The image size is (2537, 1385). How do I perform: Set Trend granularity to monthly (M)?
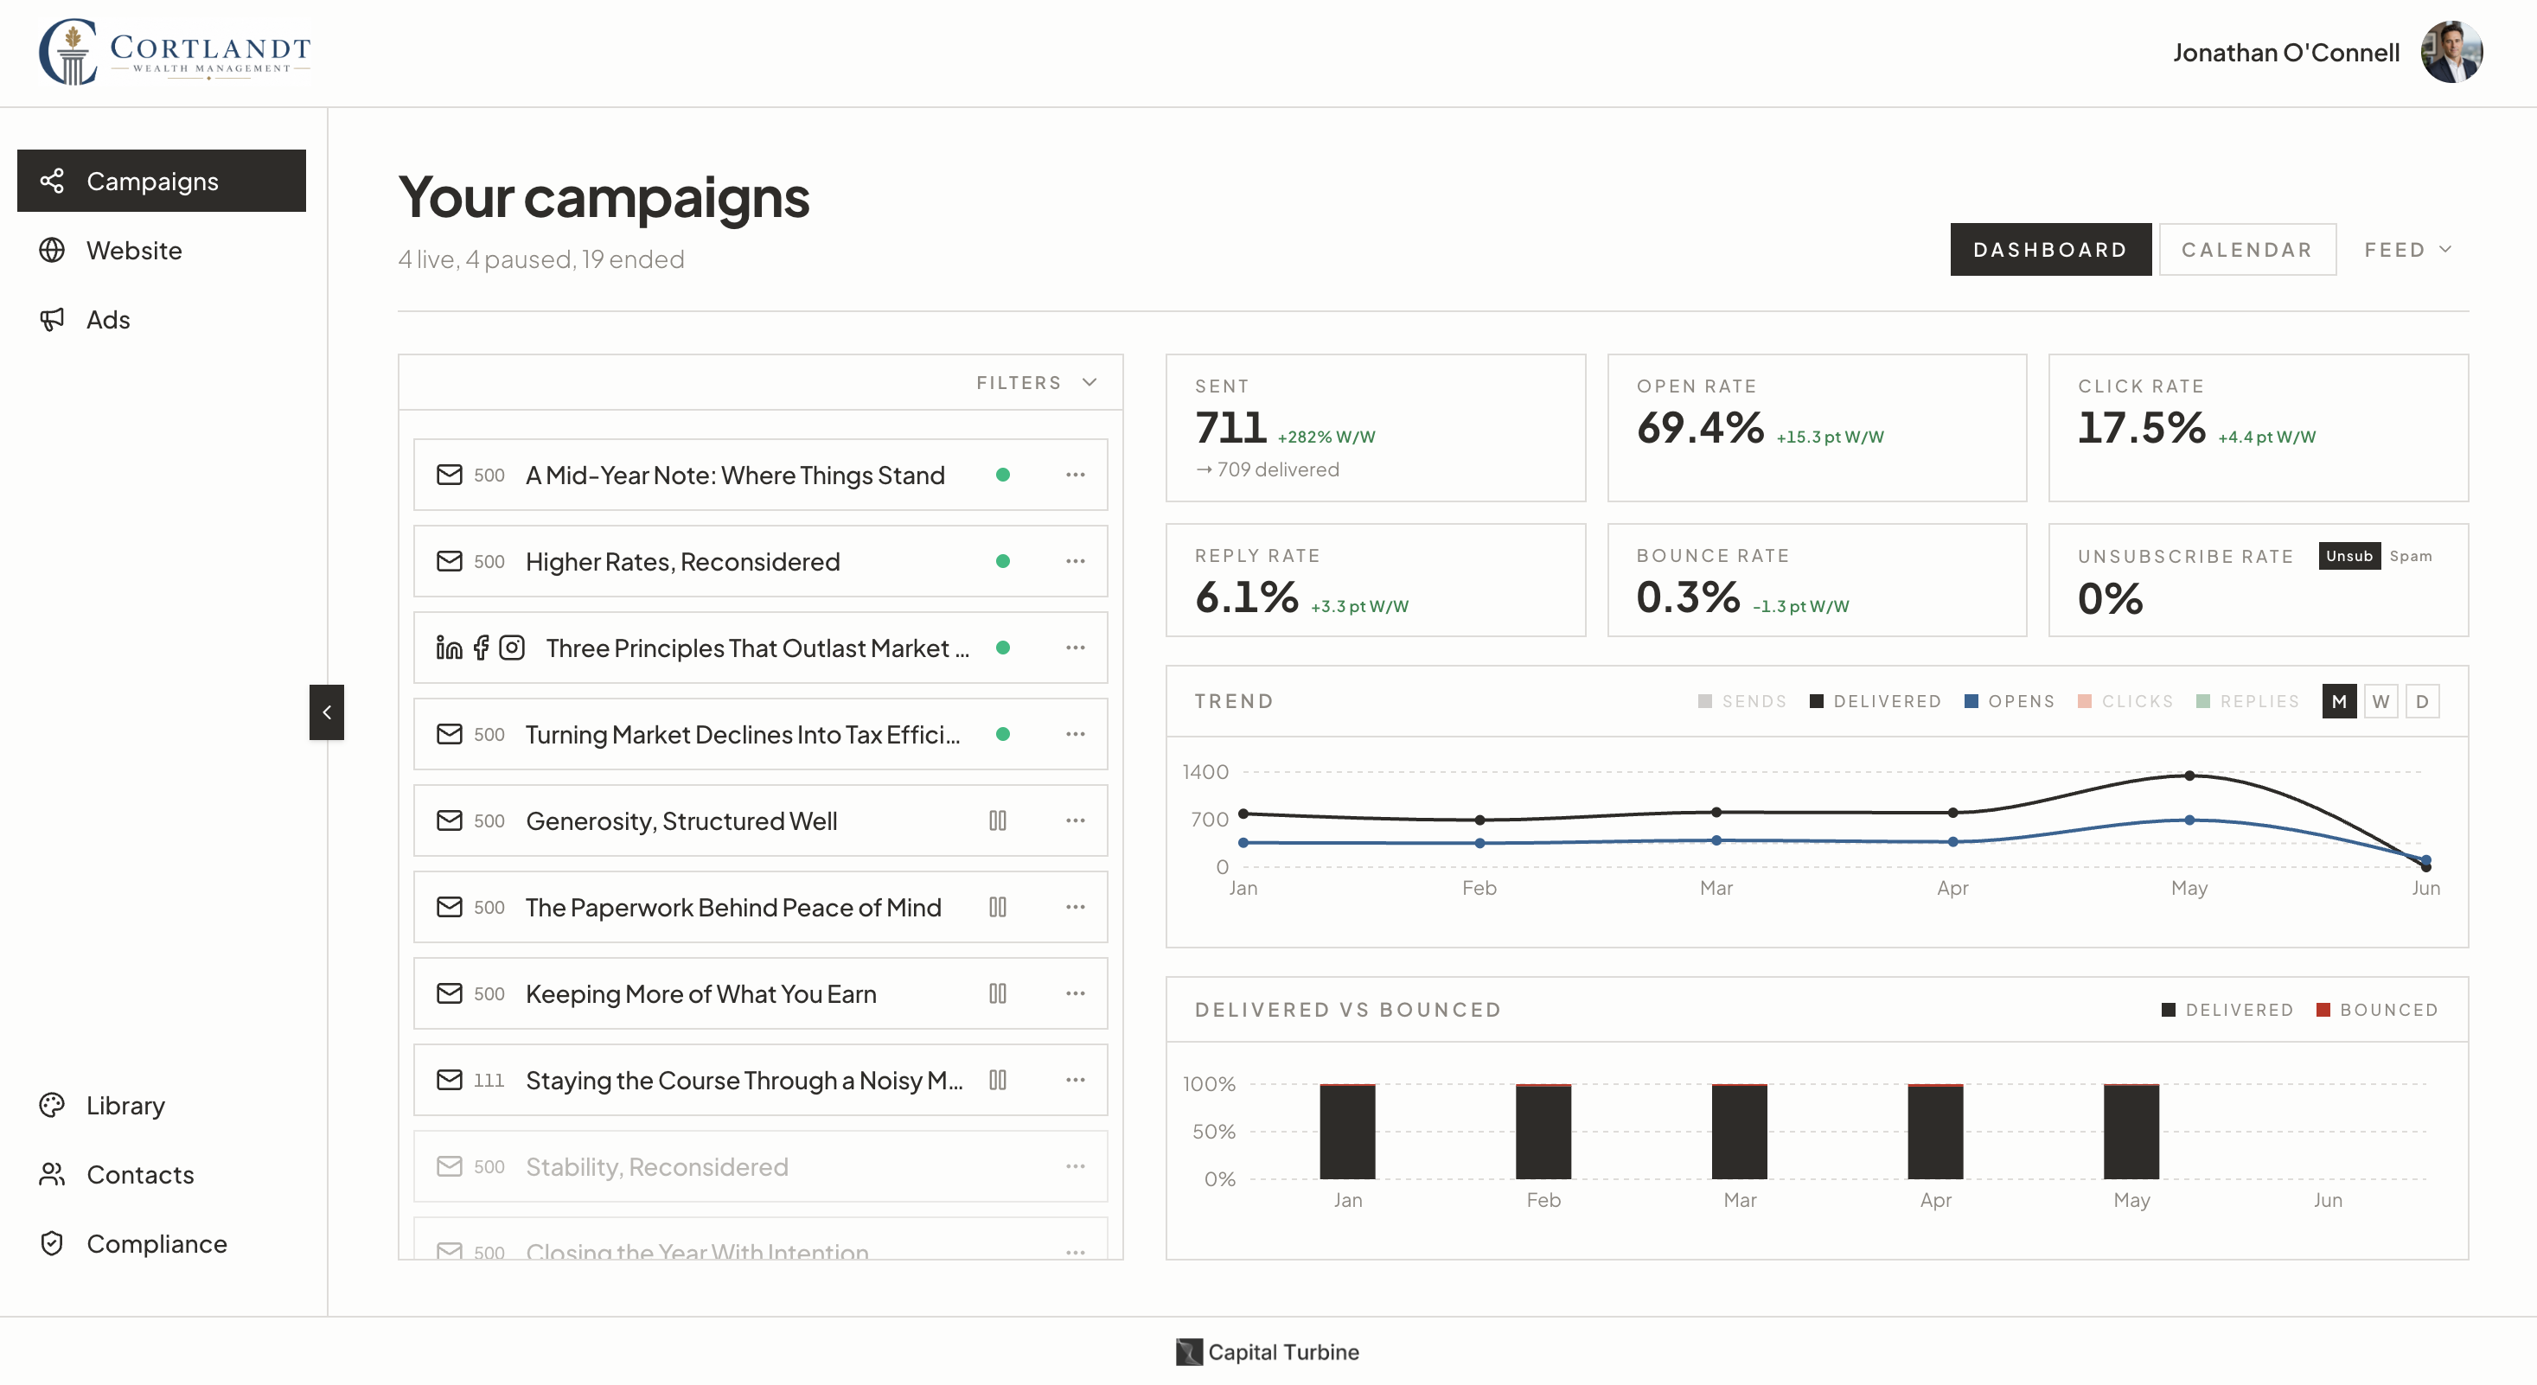pos(2339,701)
